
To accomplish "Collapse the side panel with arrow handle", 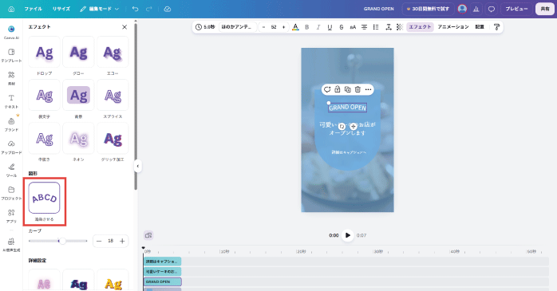I will (x=137, y=166).
